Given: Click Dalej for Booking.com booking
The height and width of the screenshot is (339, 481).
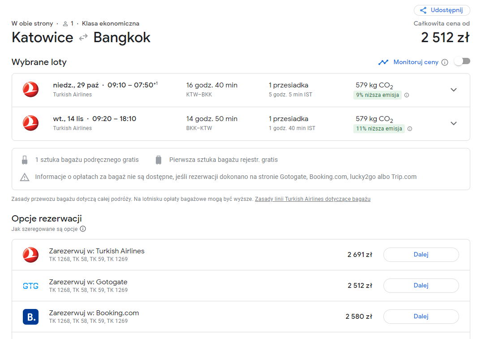Looking at the screenshot, I should point(421,317).
